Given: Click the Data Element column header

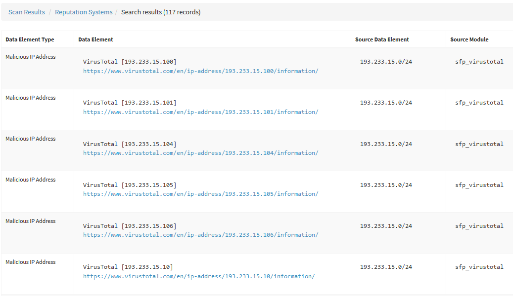Looking at the screenshot, I should click(x=95, y=39).
